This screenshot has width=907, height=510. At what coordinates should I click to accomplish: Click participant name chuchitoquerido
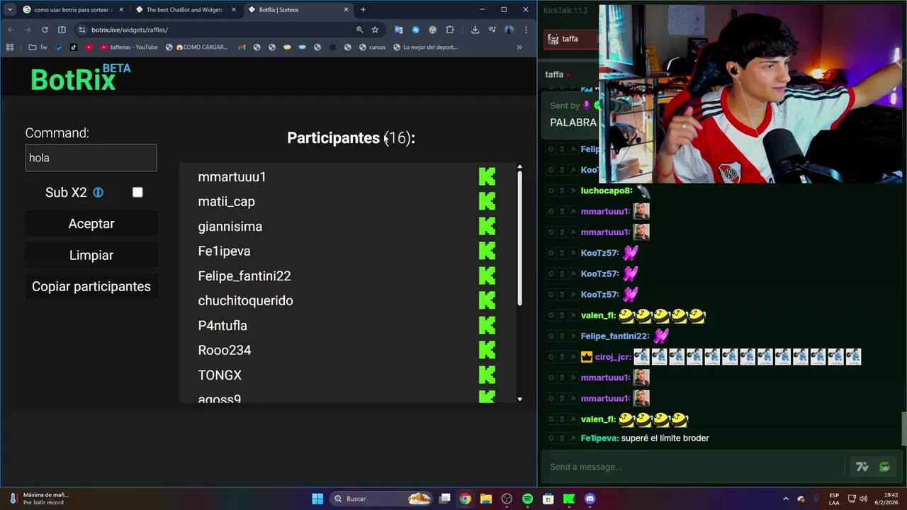coord(245,301)
